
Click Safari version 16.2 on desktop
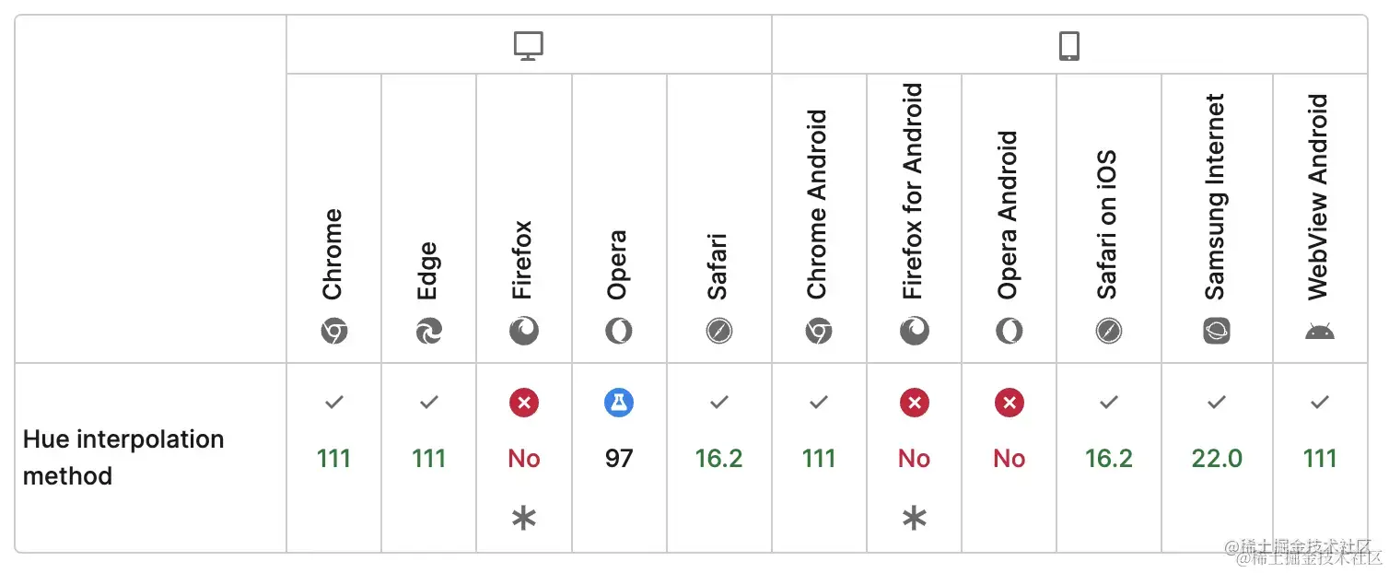[719, 458]
